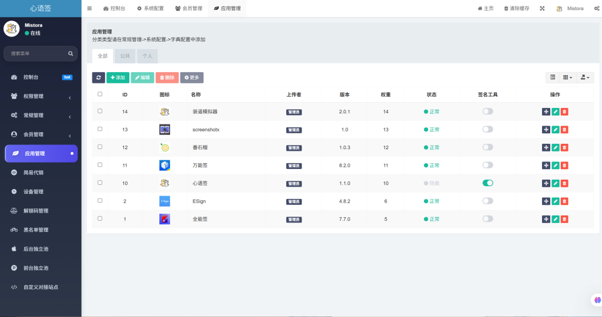Disable the 签名工具 switch for 心语签
This screenshot has height=317, width=602.
pos(487,183)
